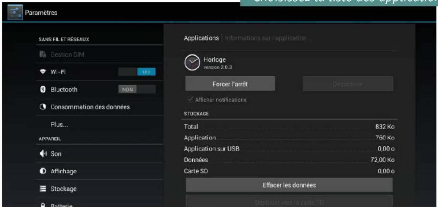
Task: Select the Application 760 Ko value
Action: point(385,138)
